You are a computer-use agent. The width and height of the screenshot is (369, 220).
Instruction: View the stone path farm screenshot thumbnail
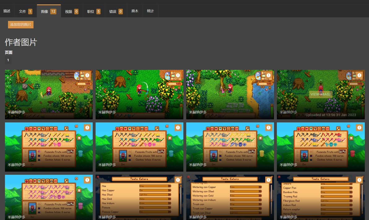click(x=49, y=94)
